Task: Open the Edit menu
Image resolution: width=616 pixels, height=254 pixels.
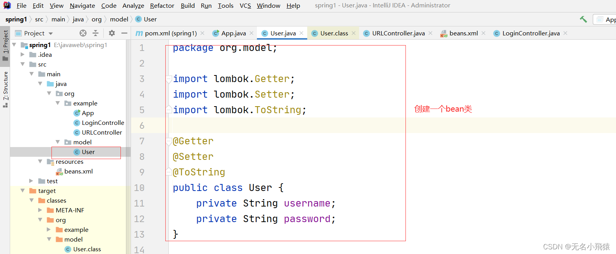Action: 38,5
